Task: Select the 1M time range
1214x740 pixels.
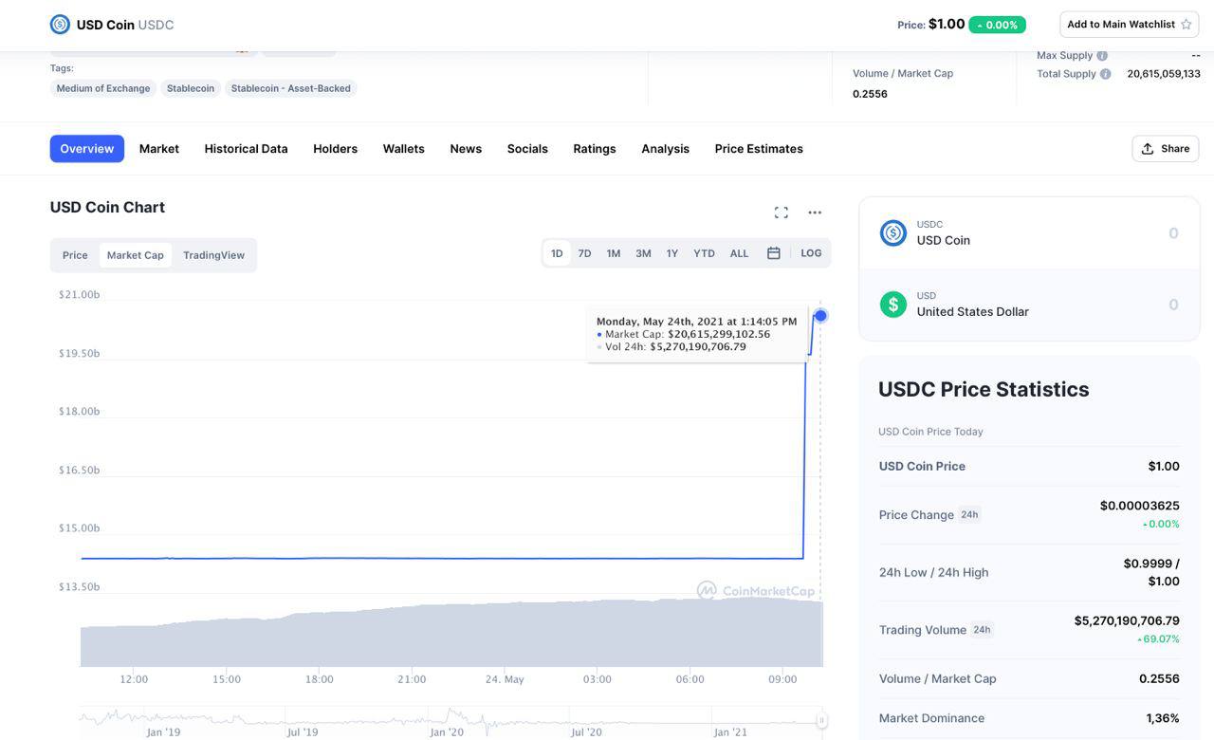Action: pyautogui.click(x=614, y=253)
